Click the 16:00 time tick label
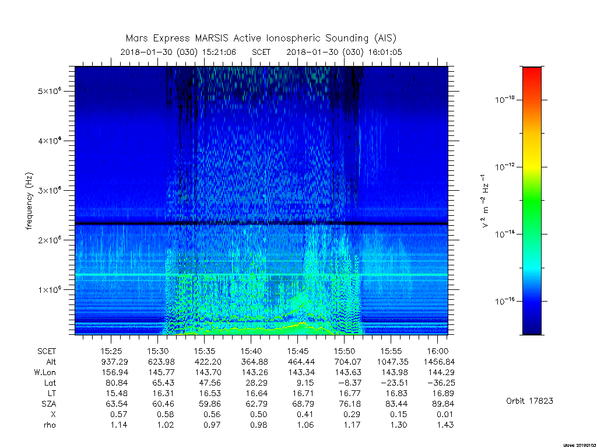This screenshot has height=448, width=597. coord(437,351)
